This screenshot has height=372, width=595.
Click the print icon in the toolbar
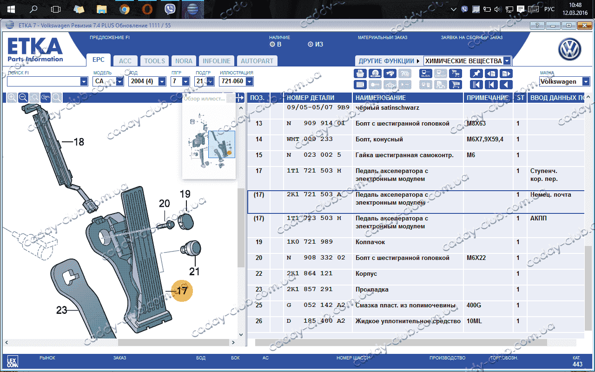click(x=360, y=73)
